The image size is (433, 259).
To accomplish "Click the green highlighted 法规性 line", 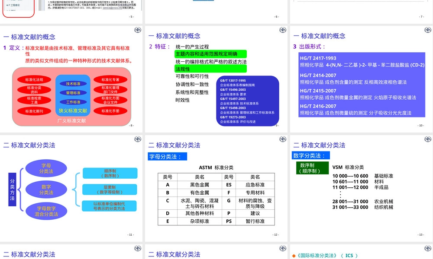I will [210, 69].
